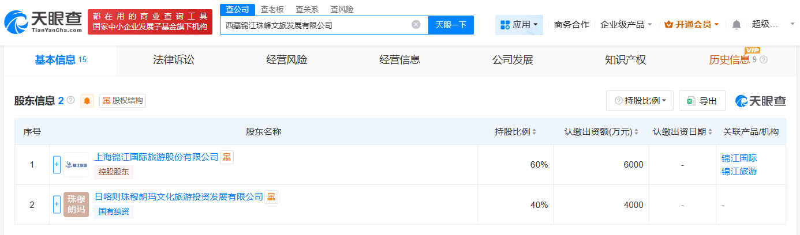The width and height of the screenshot is (800, 235).
Task: Select the 查公司 search tab
Action: [x=237, y=9]
